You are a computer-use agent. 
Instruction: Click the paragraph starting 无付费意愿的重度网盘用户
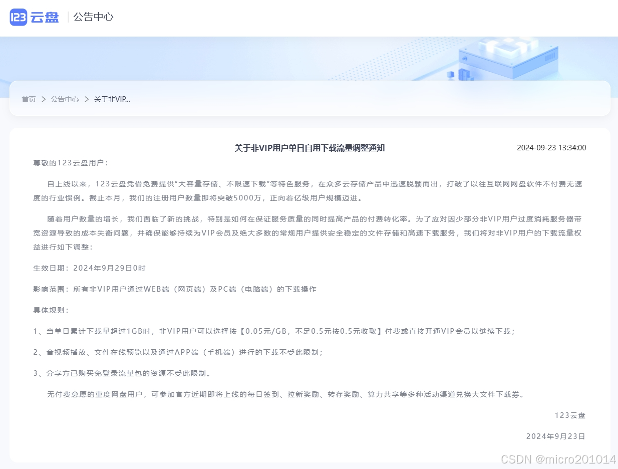[x=286, y=394]
